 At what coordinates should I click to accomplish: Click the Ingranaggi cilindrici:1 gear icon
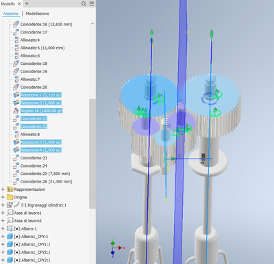[x=17, y=205]
